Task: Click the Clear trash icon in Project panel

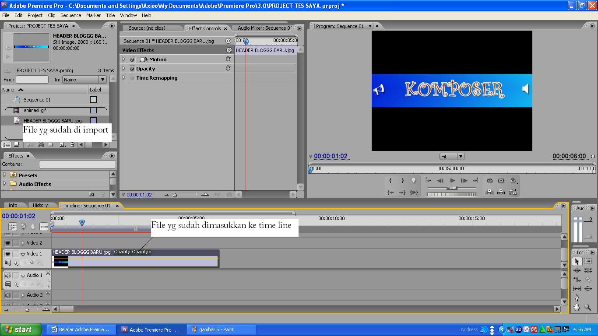Action: (72, 145)
